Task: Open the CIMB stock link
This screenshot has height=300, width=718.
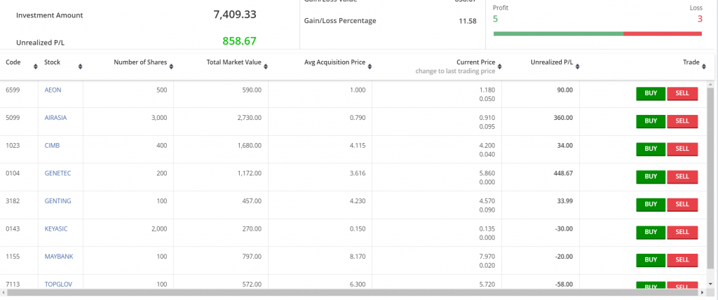Action: (52, 146)
